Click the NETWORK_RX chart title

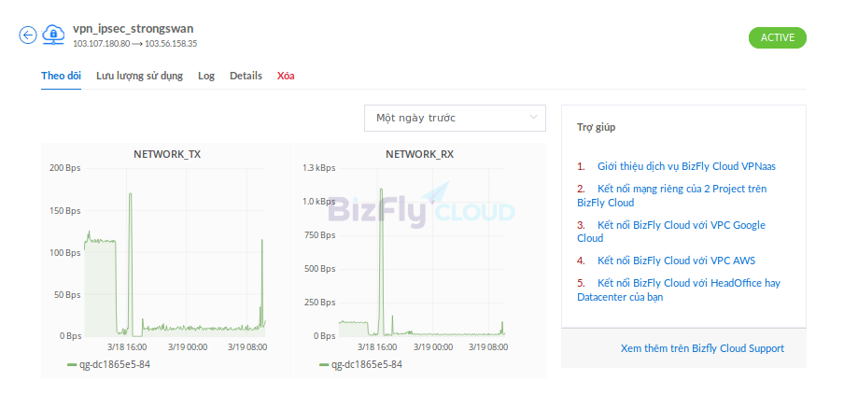tap(420, 154)
